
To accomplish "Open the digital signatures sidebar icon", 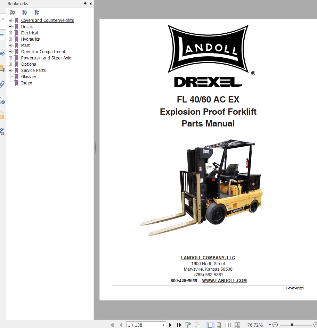I will coord(2,132).
